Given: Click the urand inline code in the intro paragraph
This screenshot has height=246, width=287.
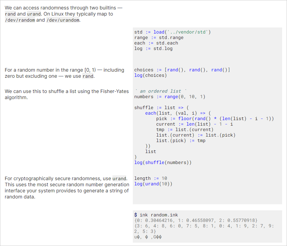Looking at the screenshot, I should coord(34,14).
